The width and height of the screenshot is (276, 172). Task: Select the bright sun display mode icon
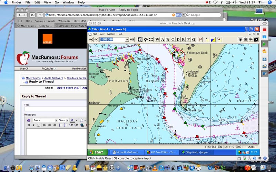pos(240,40)
